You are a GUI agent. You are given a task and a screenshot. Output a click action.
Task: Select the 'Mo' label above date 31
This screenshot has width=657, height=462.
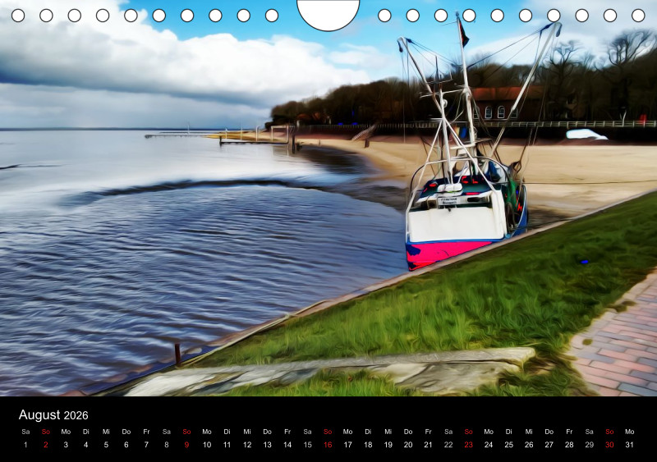click(629, 432)
